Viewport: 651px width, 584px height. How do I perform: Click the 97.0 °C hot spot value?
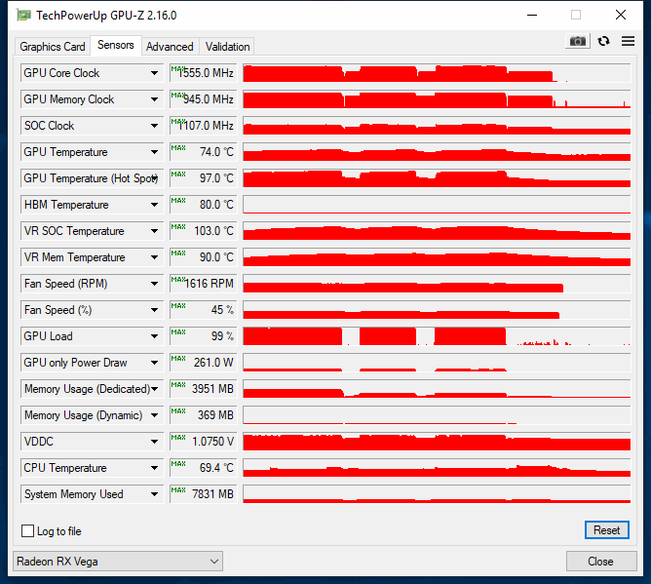(x=203, y=178)
